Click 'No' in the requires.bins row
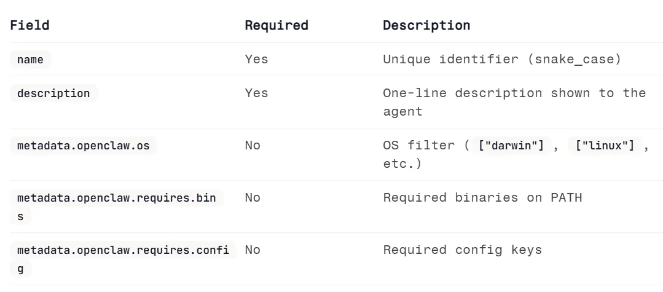 click(x=253, y=197)
